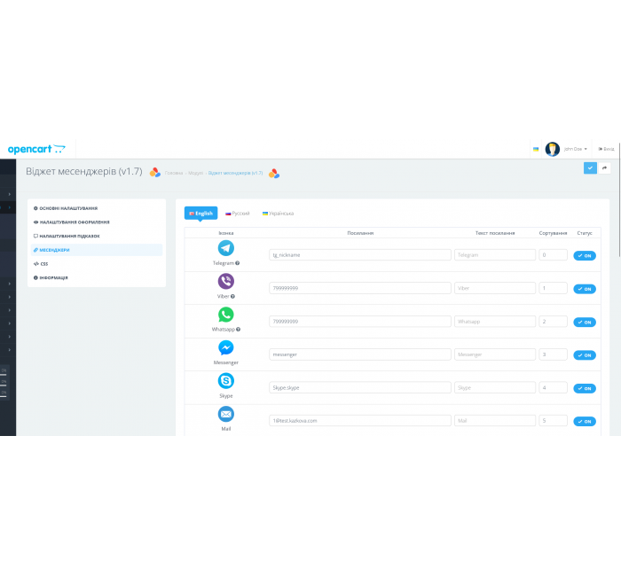Click the Mail sort order field
Image resolution: width=621 pixels, height=576 pixels.
pyautogui.click(x=553, y=421)
